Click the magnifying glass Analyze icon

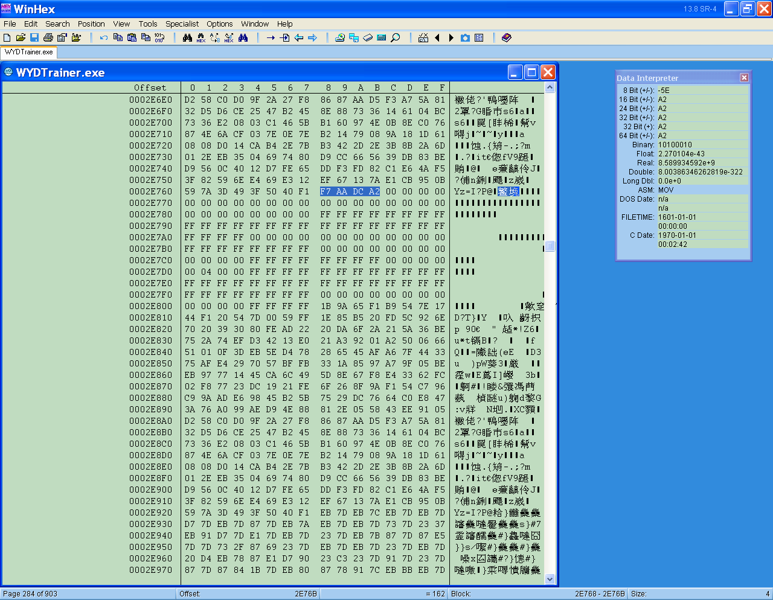pos(396,37)
